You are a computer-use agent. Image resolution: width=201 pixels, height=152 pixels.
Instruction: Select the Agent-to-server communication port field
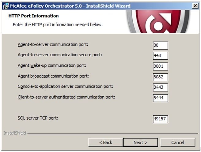[160, 45]
